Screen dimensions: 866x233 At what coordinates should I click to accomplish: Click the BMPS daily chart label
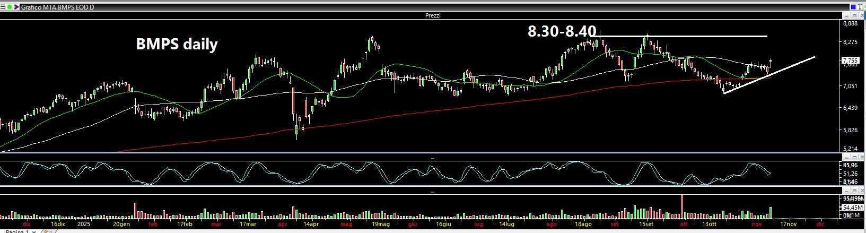[x=177, y=45]
